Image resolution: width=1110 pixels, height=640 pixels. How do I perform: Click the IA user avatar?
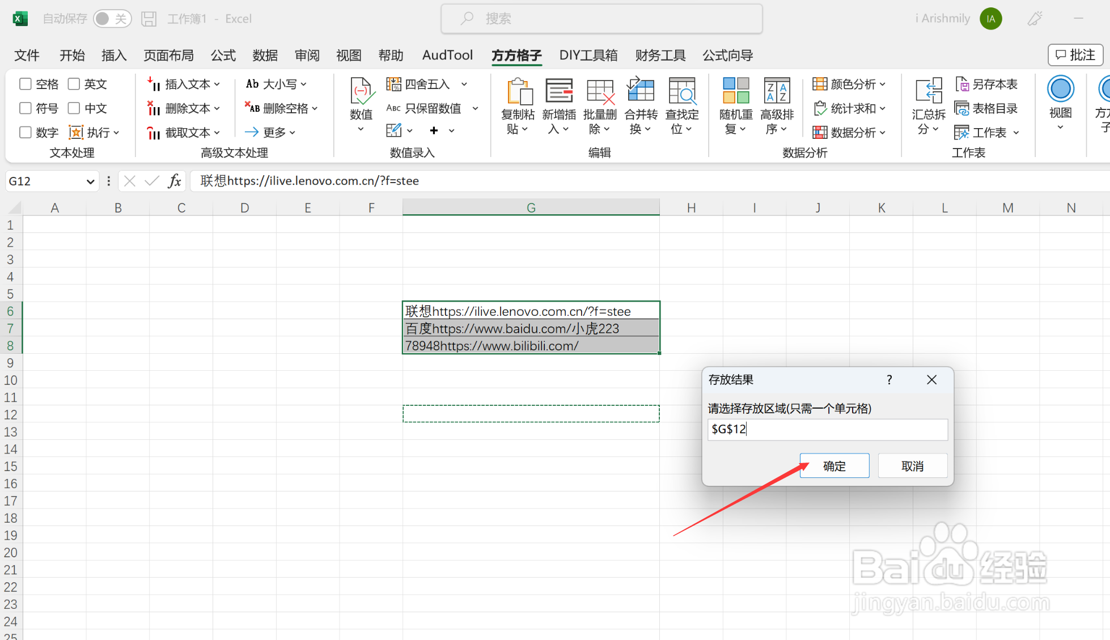pos(991,19)
